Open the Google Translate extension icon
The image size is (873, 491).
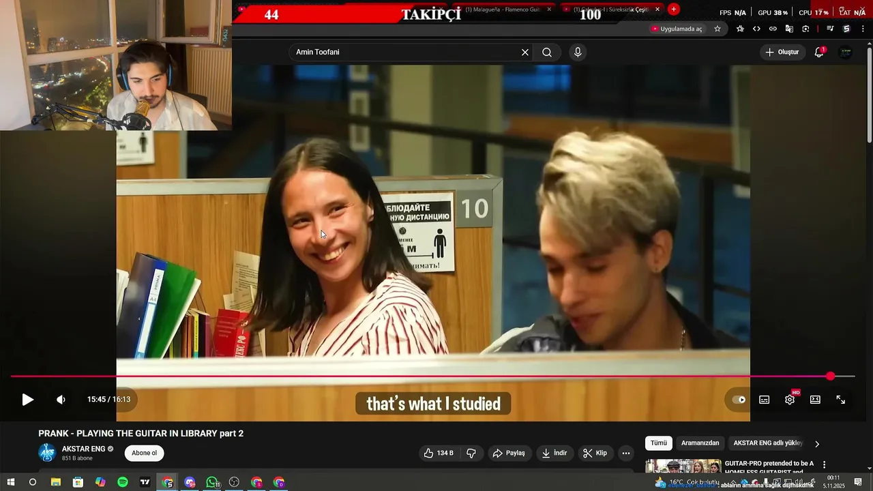tap(789, 29)
